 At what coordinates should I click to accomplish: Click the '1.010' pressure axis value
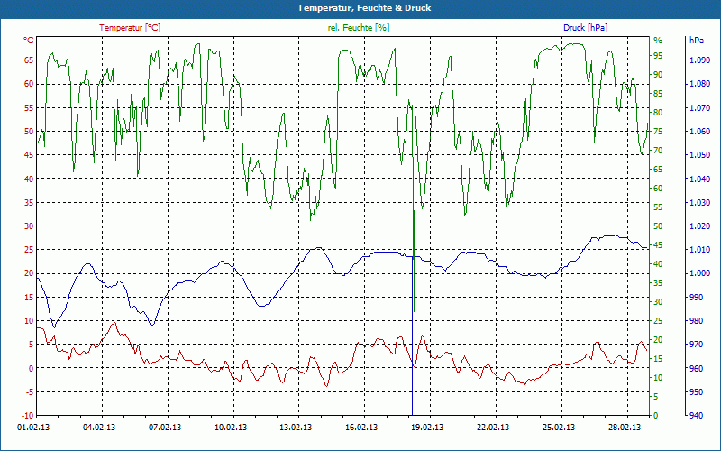point(700,250)
